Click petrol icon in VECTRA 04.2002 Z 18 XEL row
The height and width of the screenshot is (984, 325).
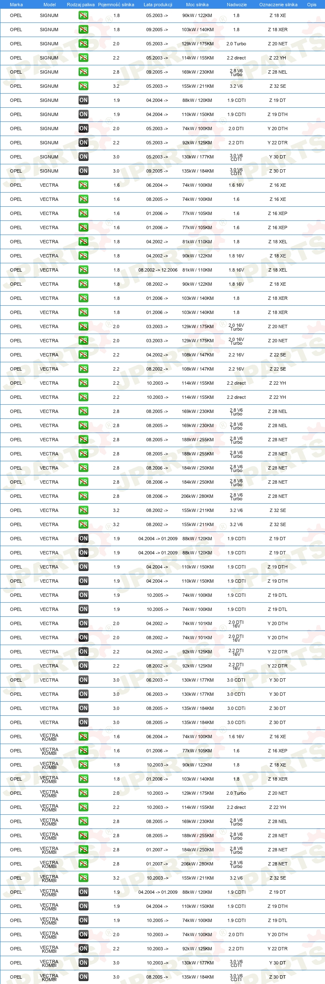(84, 242)
